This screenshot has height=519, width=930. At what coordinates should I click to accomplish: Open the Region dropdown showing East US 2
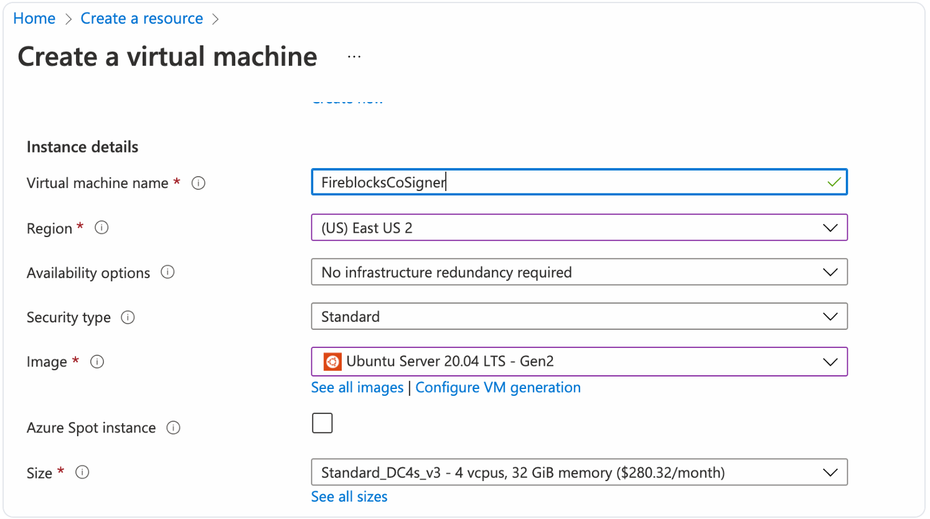(580, 228)
